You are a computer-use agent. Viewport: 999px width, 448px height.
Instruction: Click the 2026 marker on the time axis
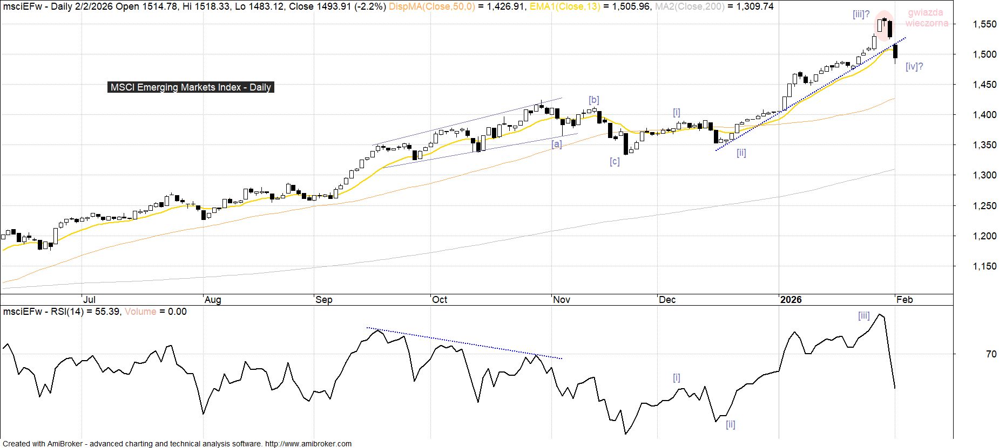pos(791,300)
